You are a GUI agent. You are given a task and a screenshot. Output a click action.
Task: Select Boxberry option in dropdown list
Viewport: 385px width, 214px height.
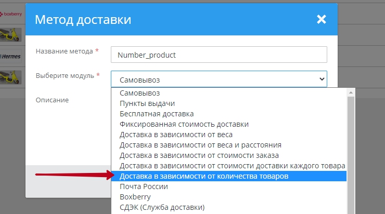point(135,197)
